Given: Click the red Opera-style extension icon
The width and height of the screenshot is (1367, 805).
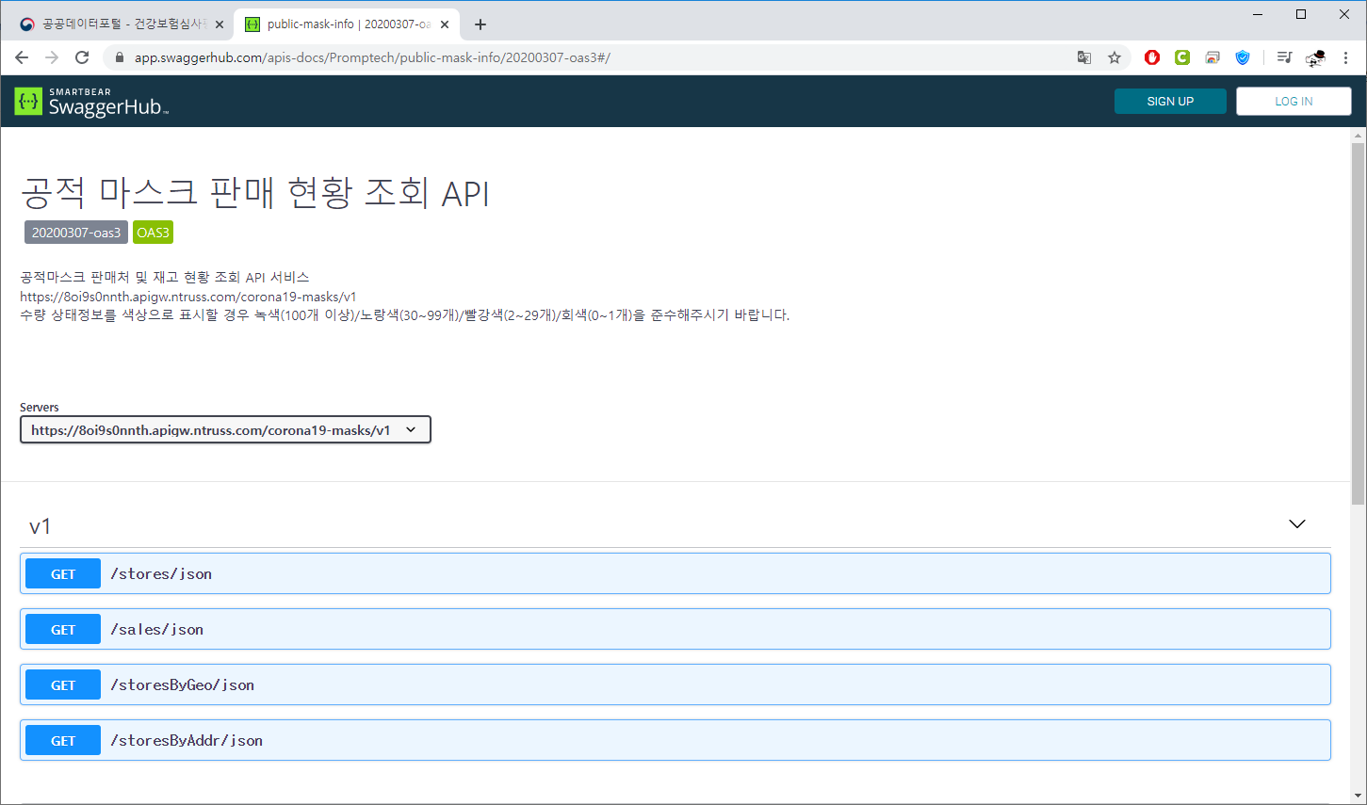Looking at the screenshot, I should (x=1152, y=57).
